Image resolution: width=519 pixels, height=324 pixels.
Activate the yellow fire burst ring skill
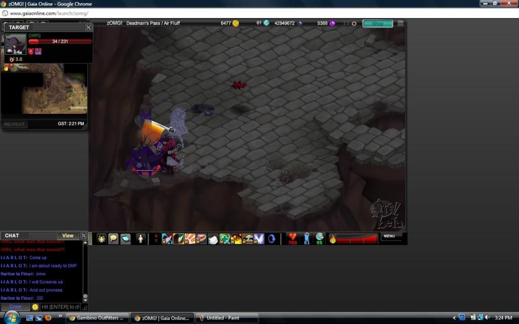tap(236, 239)
